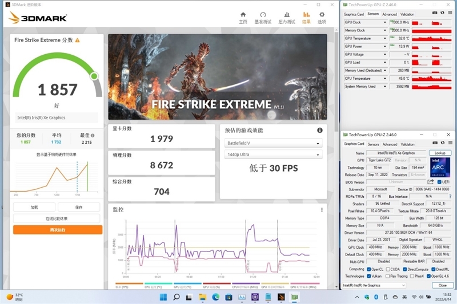
Task: Expand the 1440p Ultra resolution dropdown
Action: click(273, 155)
